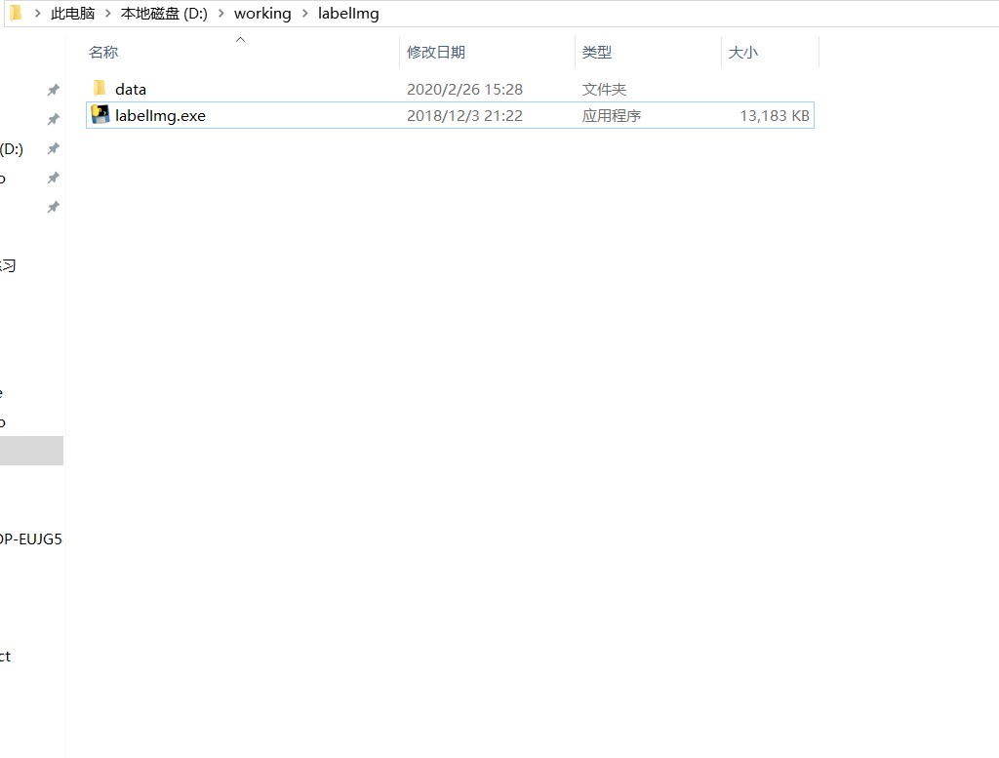The width and height of the screenshot is (999, 758).
Task: Navigate to 本地磁盘 (D:) via the breadcrumb
Action: (165, 13)
